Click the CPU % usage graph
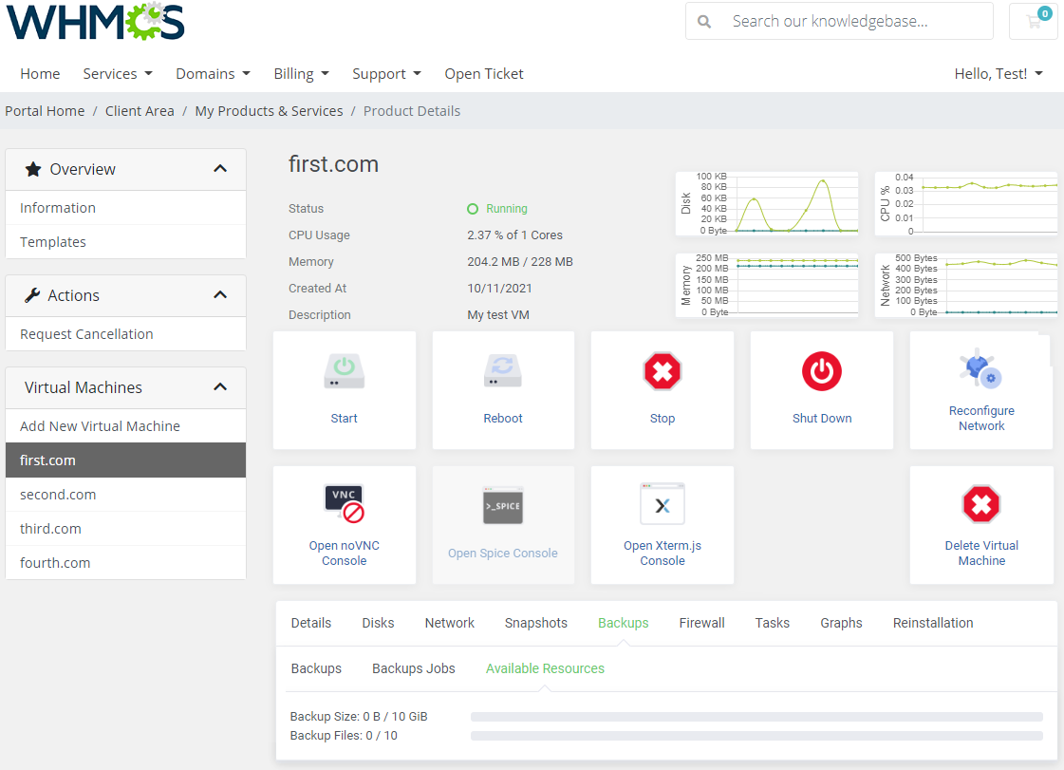The height and width of the screenshot is (770, 1064). pos(966,204)
